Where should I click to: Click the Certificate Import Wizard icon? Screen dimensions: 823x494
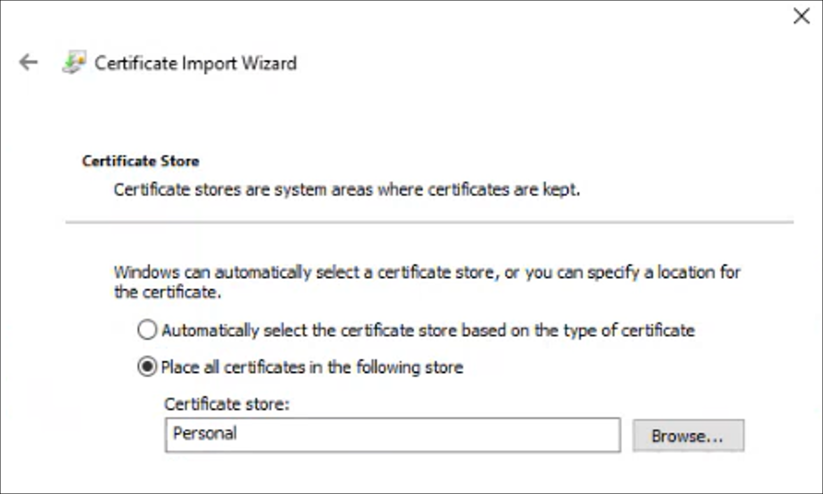click(x=74, y=62)
